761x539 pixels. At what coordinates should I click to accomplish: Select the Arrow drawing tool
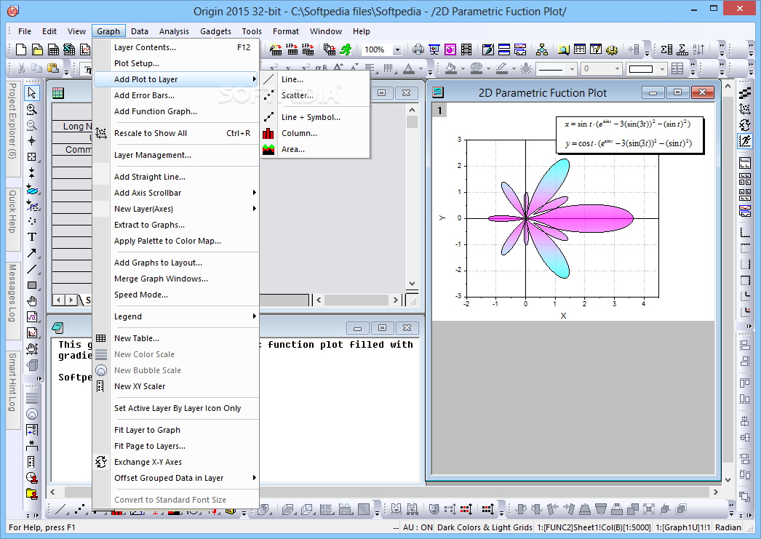tap(31, 252)
